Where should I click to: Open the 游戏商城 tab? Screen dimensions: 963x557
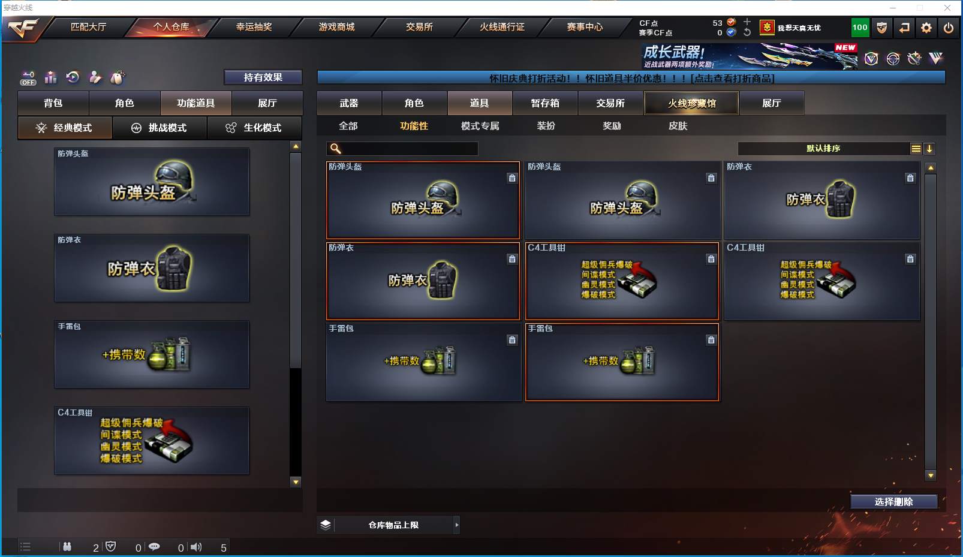coord(336,27)
